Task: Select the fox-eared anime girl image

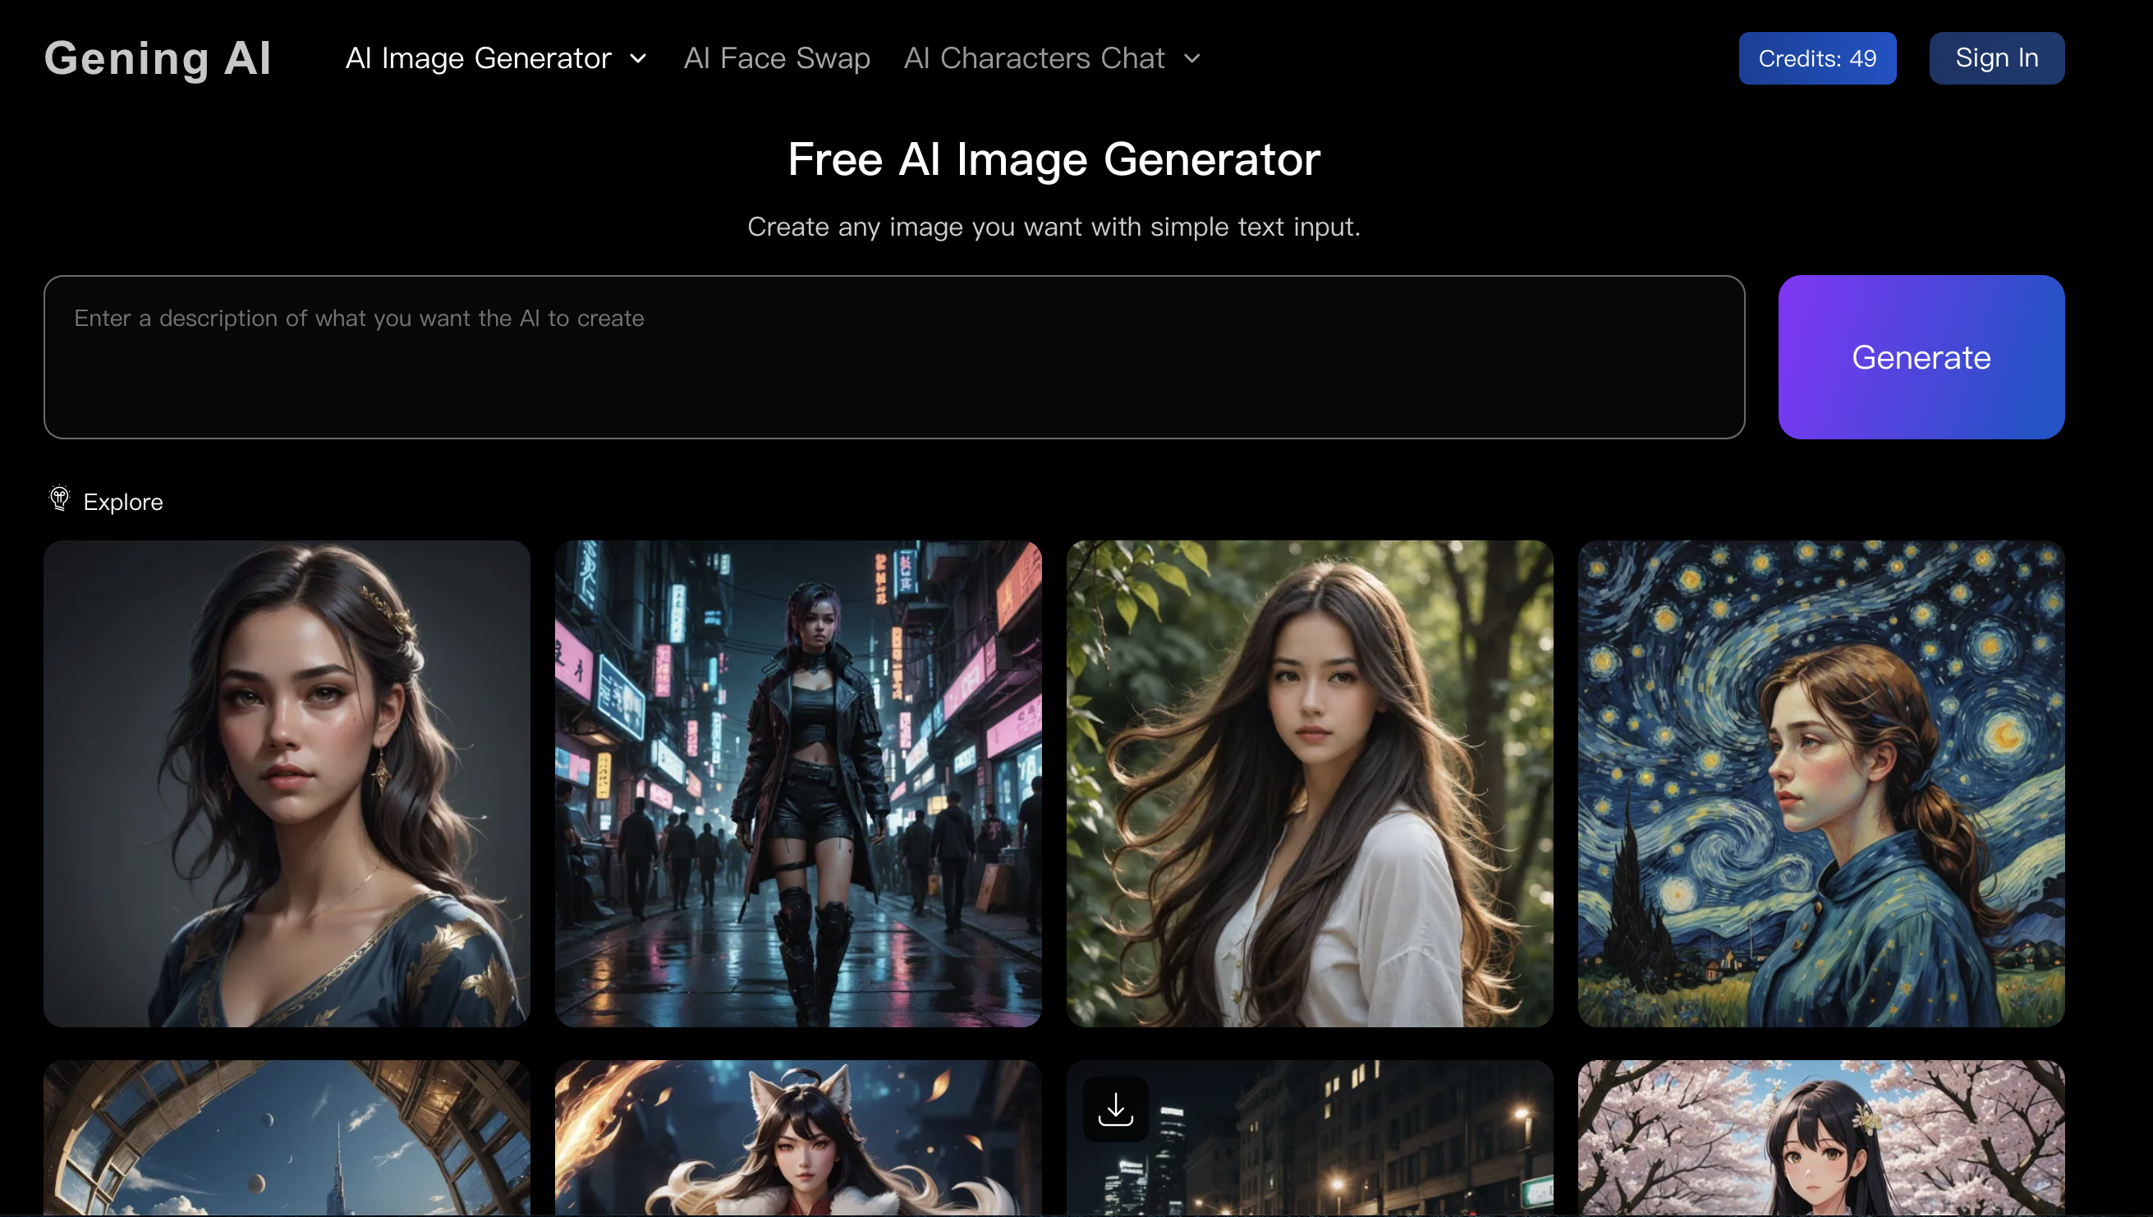Action: click(798, 1137)
